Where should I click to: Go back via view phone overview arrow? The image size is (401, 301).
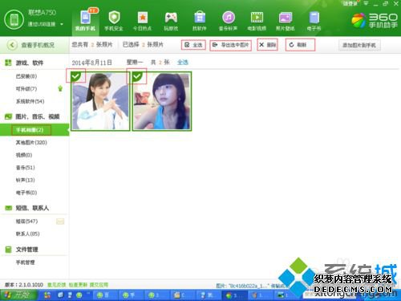tap(12, 45)
